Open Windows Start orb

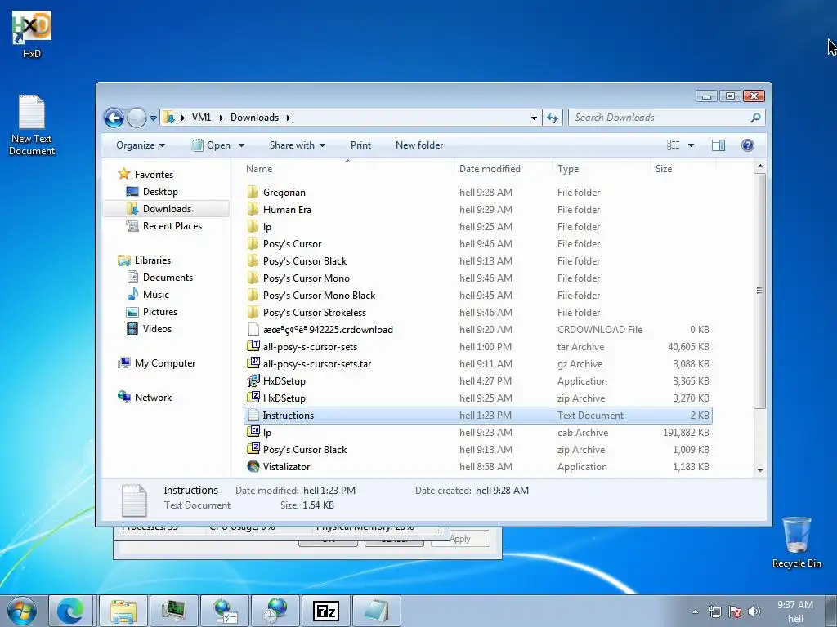pos(22,611)
